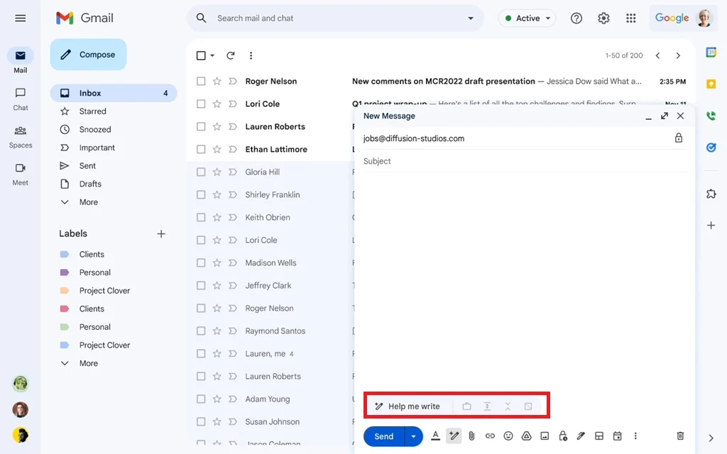Open the Active status dropdown
This screenshot has height=454, width=727.
(x=527, y=18)
